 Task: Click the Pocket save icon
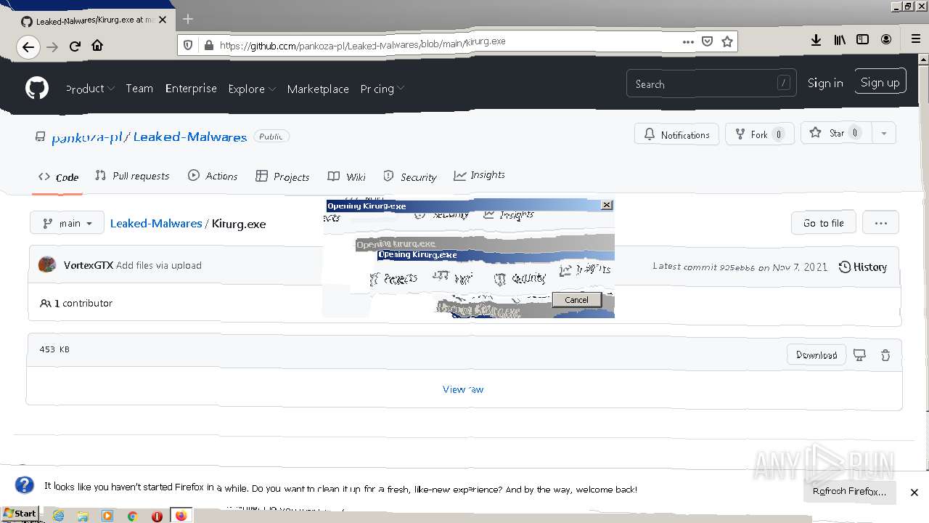[708, 41]
